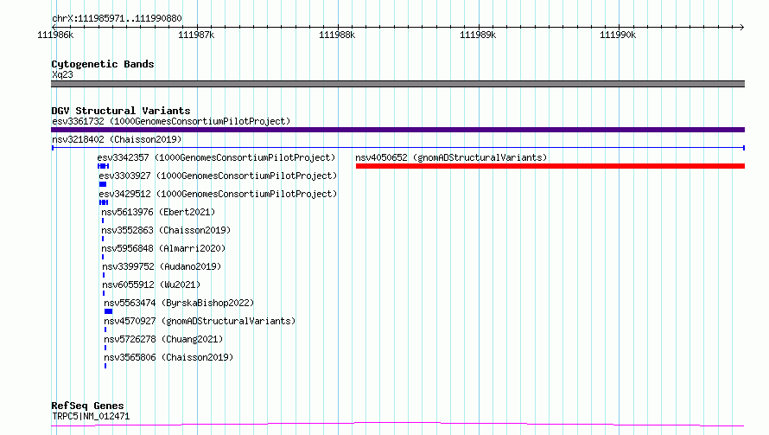Click the nsv5563474 (ByrskaBishop2022) label
769x435 pixels.
click(179, 303)
